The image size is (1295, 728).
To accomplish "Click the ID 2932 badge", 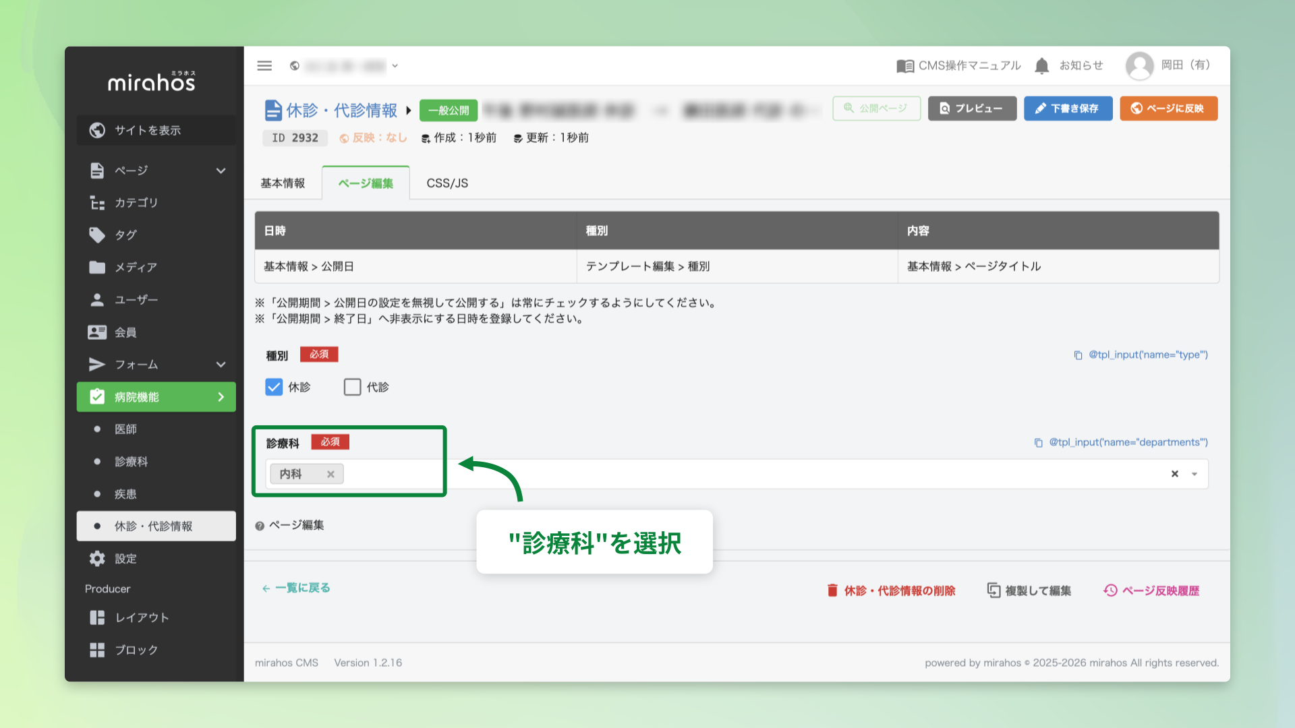I will pyautogui.click(x=295, y=138).
